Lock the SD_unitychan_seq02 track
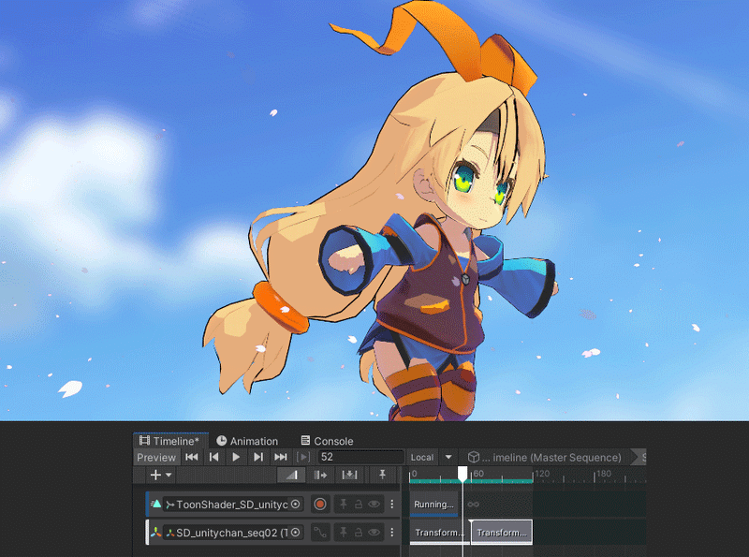 pyautogui.click(x=359, y=532)
